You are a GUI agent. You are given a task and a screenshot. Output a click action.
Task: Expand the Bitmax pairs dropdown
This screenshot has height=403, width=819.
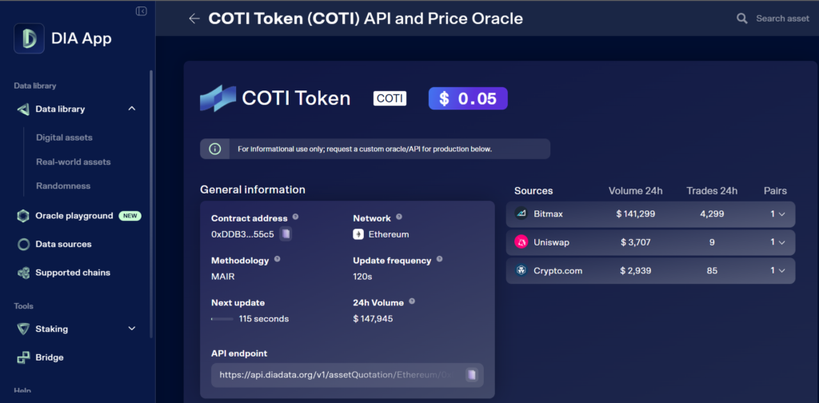coord(777,213)
